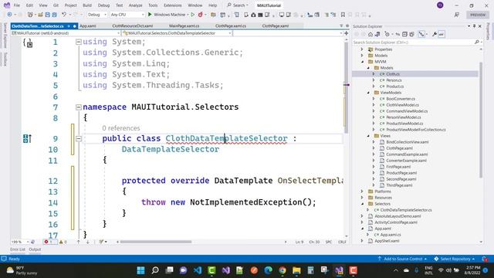Screen dimensions: 494x278
Task: Open the taskbar Search magnifier
Action: [x=155, y=270]
